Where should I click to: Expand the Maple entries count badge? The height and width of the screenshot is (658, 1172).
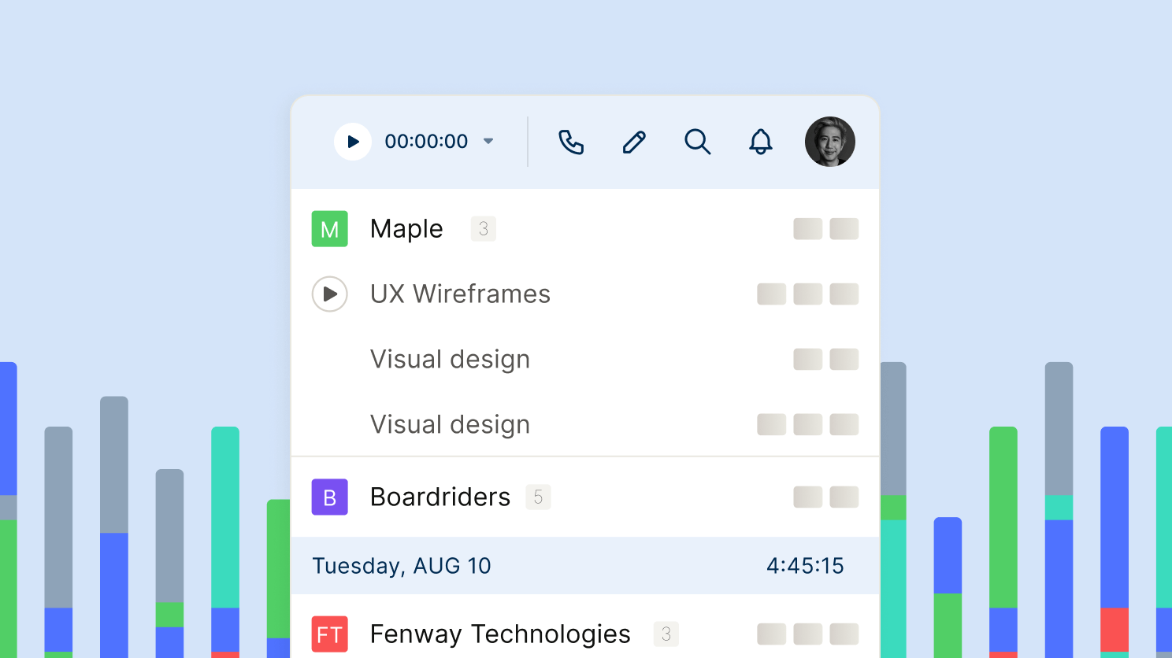coord(484,229)
